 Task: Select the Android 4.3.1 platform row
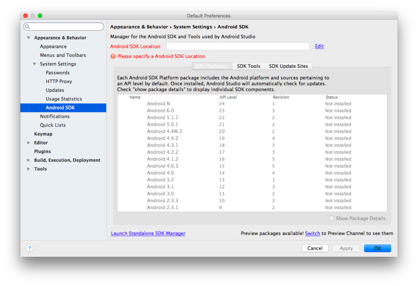pos(252,145)
